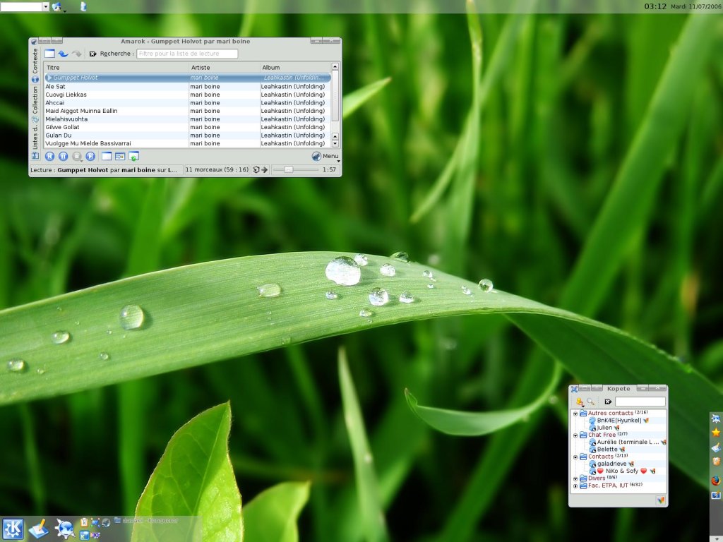723x542 pixels.
Task: Click the Amarok stop button
Action: (77, 156)
